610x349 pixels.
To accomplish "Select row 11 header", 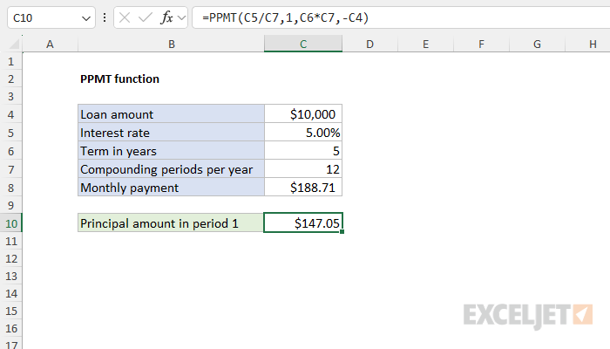I will coord(10,241).
